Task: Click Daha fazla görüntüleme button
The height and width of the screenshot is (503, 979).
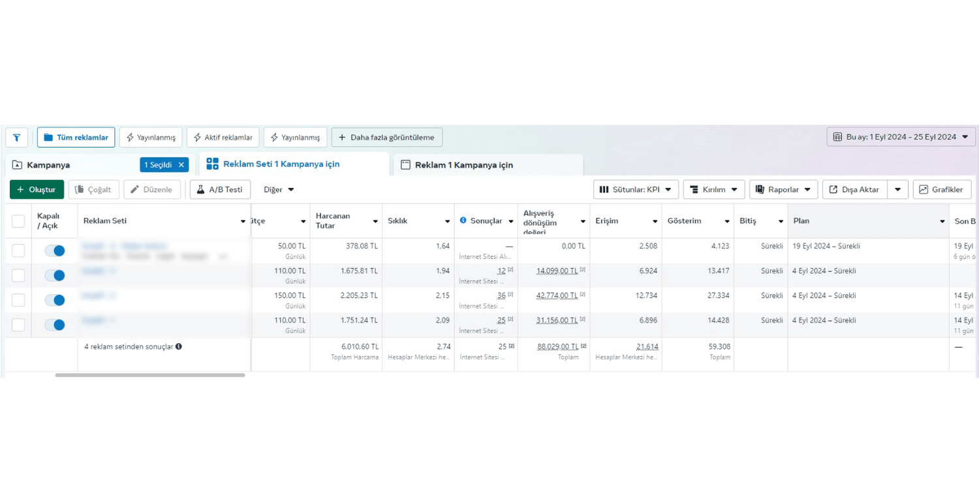Action: click(x=386, y=138)
